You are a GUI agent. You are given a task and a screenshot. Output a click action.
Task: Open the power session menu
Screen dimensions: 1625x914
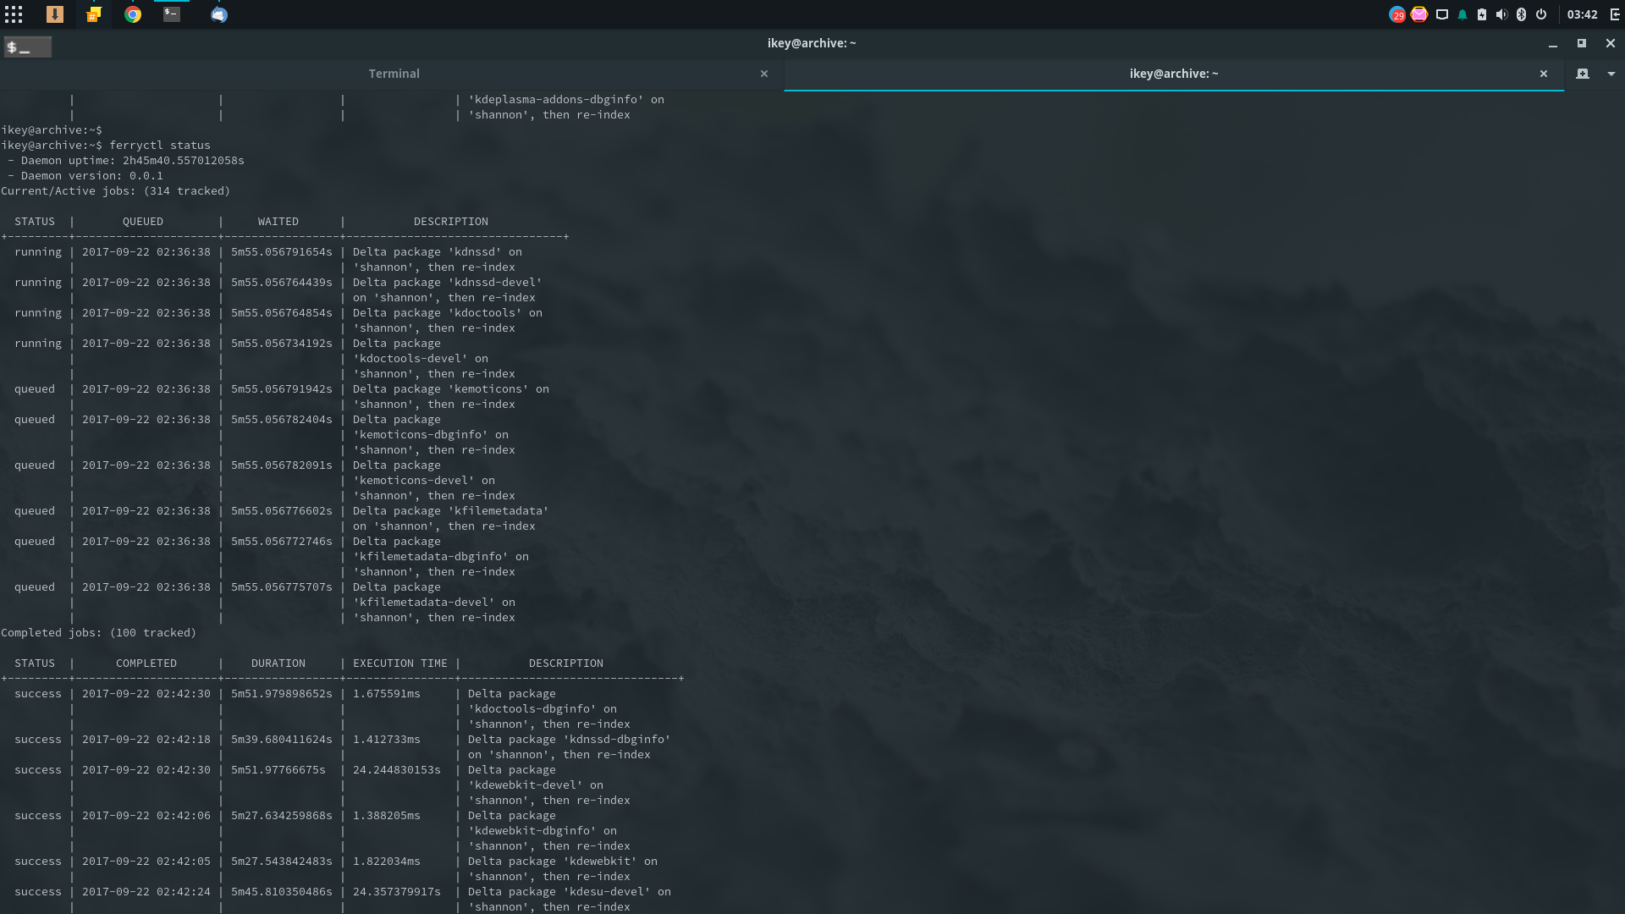(1541, 14)
